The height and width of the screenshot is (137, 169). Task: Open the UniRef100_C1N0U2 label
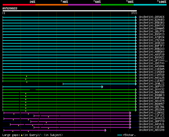point(152,113)
